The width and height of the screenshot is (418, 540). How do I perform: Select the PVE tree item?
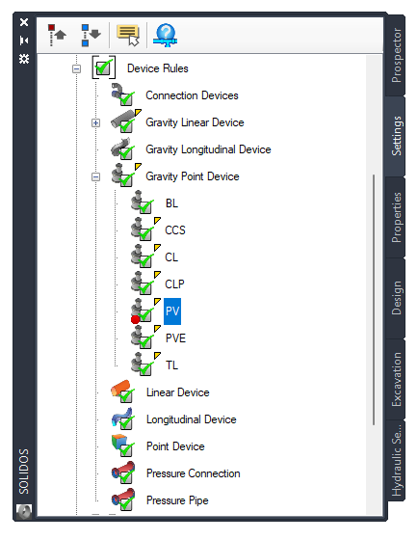pyautogui.click(x=175, y=338)
